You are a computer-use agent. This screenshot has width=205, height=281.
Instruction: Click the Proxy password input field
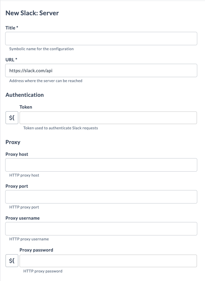[108, 261]
